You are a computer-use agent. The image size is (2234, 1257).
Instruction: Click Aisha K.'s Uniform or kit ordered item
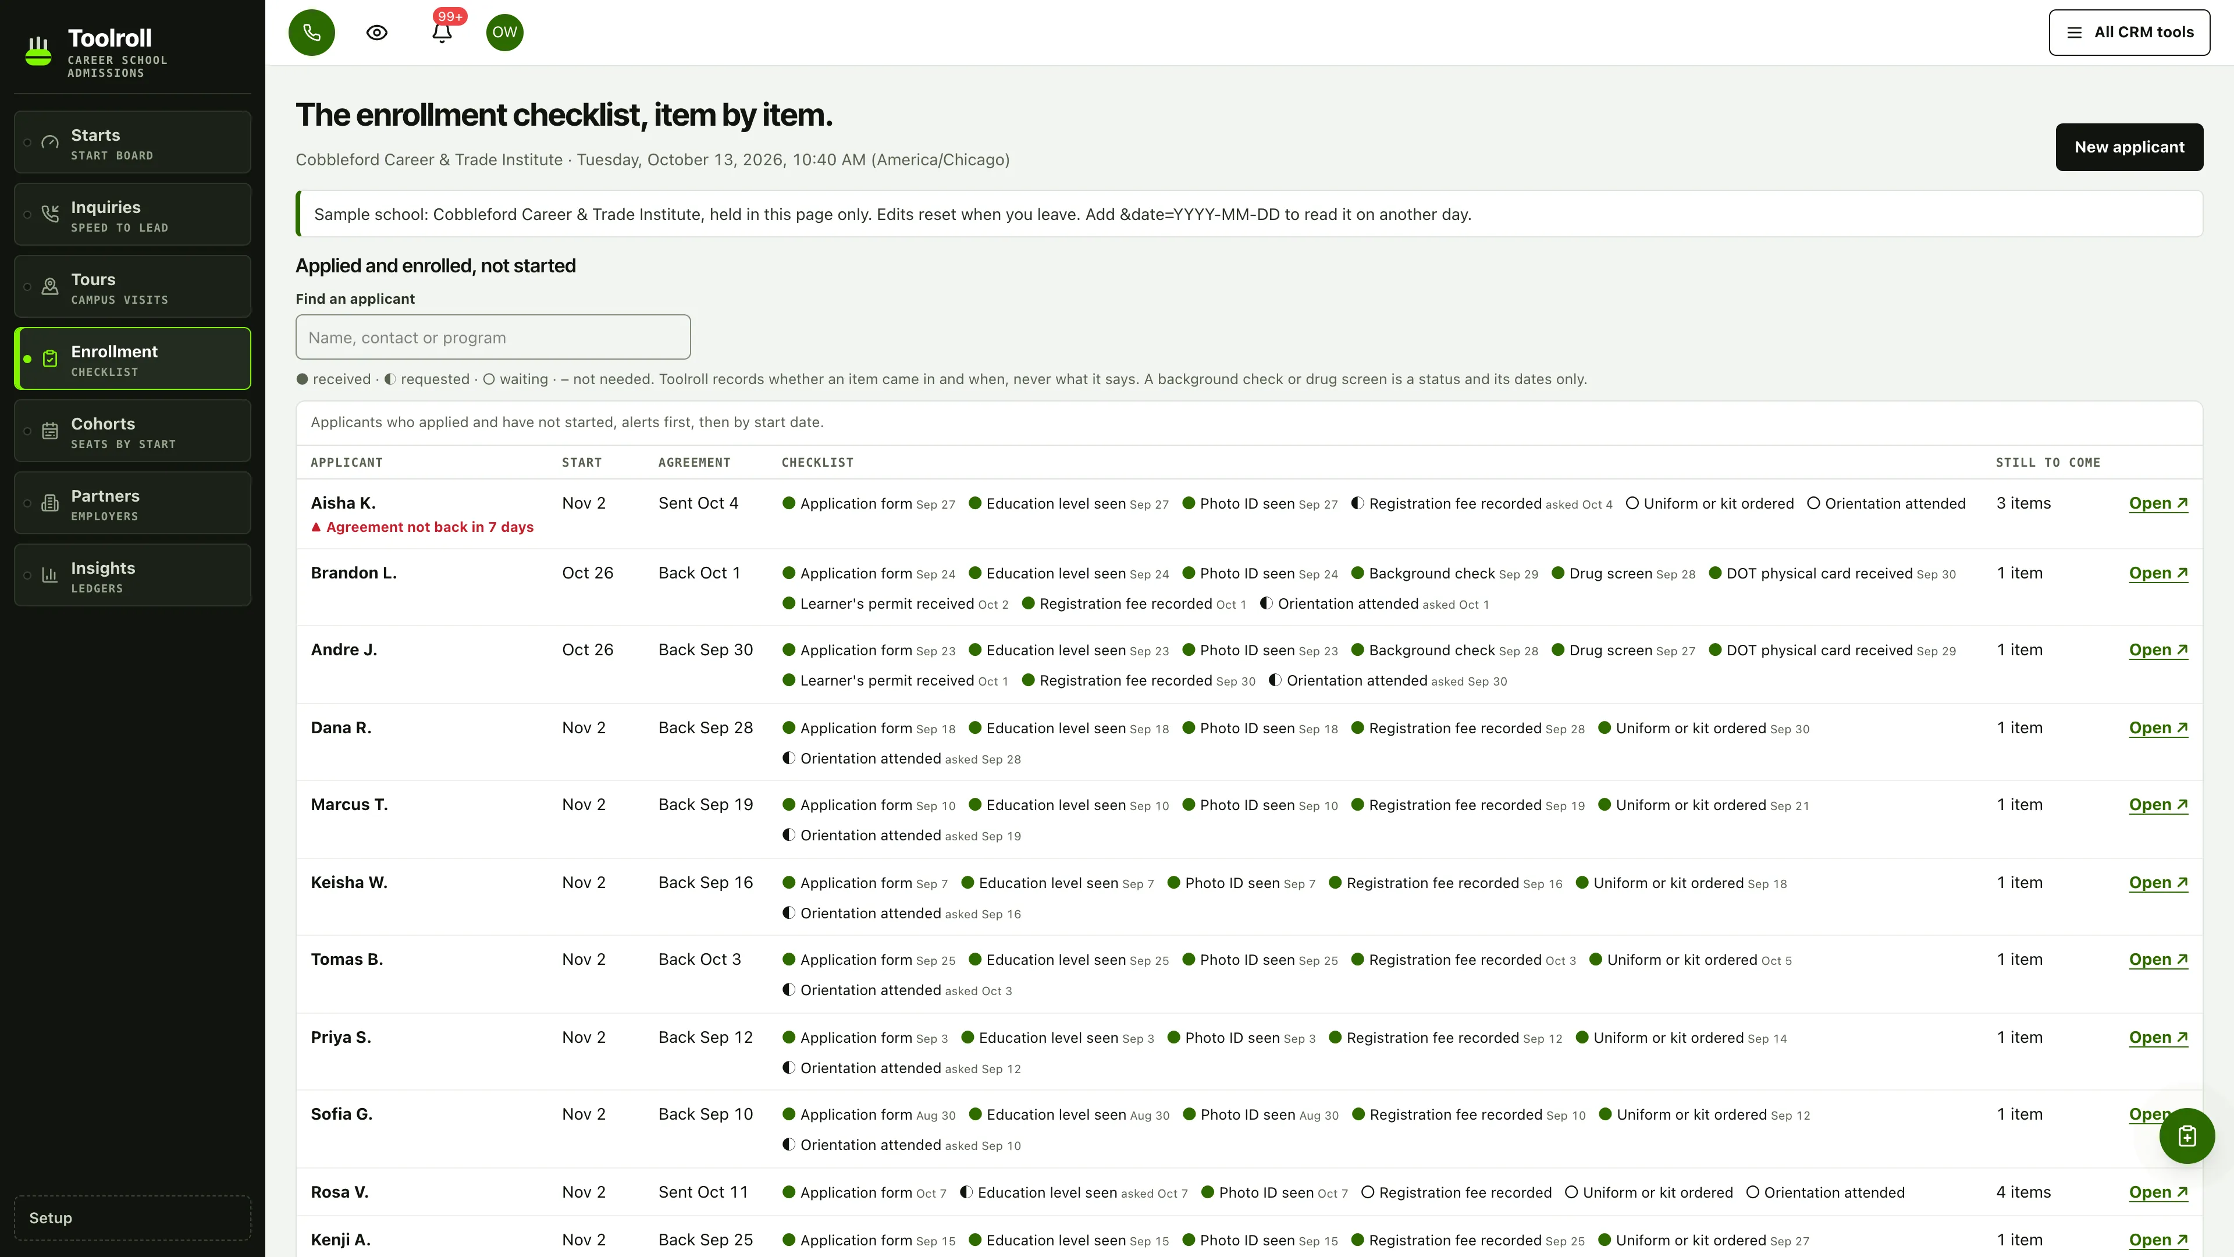coord(1709,503)
